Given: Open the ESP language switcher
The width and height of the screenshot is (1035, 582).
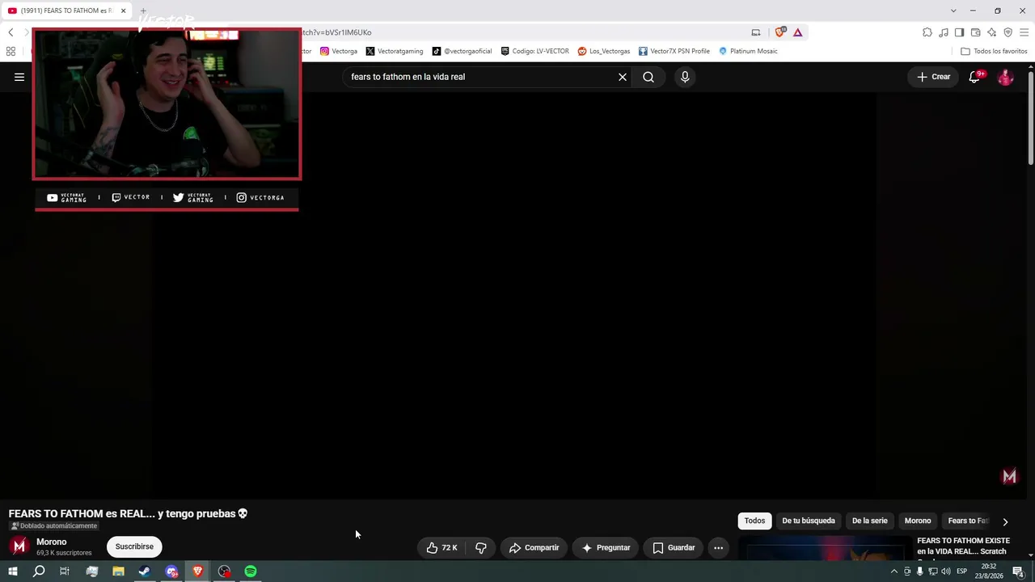Looking at the screenshot, I should point(962,571).
